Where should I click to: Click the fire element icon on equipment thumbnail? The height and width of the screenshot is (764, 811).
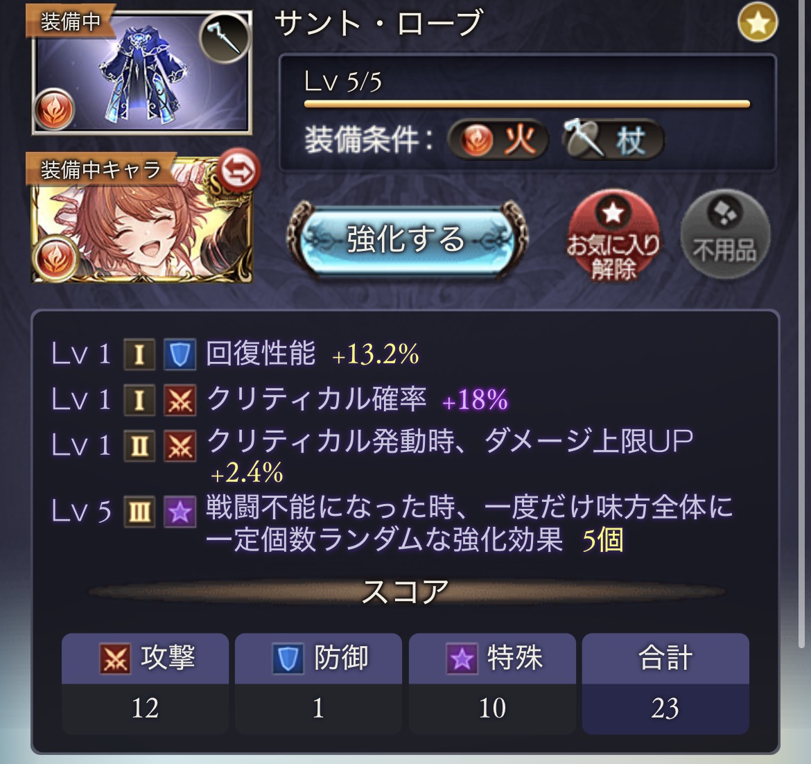tap(54, 110)
